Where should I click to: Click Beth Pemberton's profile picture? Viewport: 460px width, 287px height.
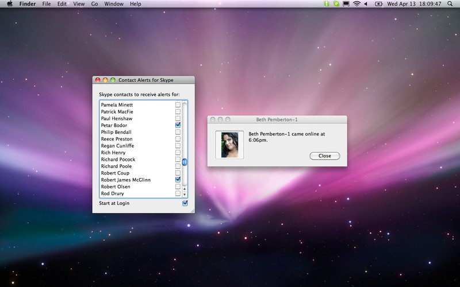229,145
